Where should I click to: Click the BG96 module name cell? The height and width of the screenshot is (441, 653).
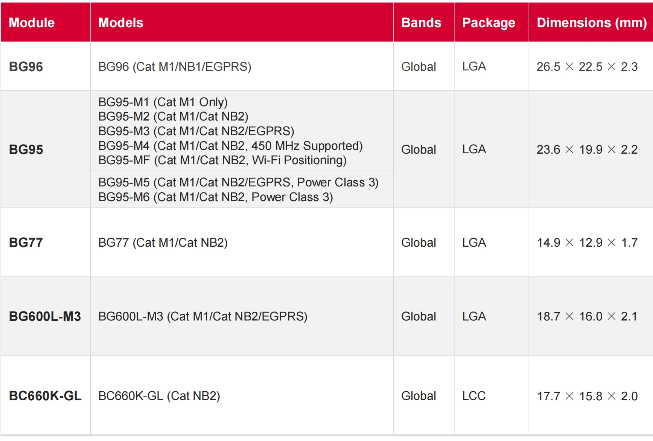pyautogui.click(x=26, y=67)
